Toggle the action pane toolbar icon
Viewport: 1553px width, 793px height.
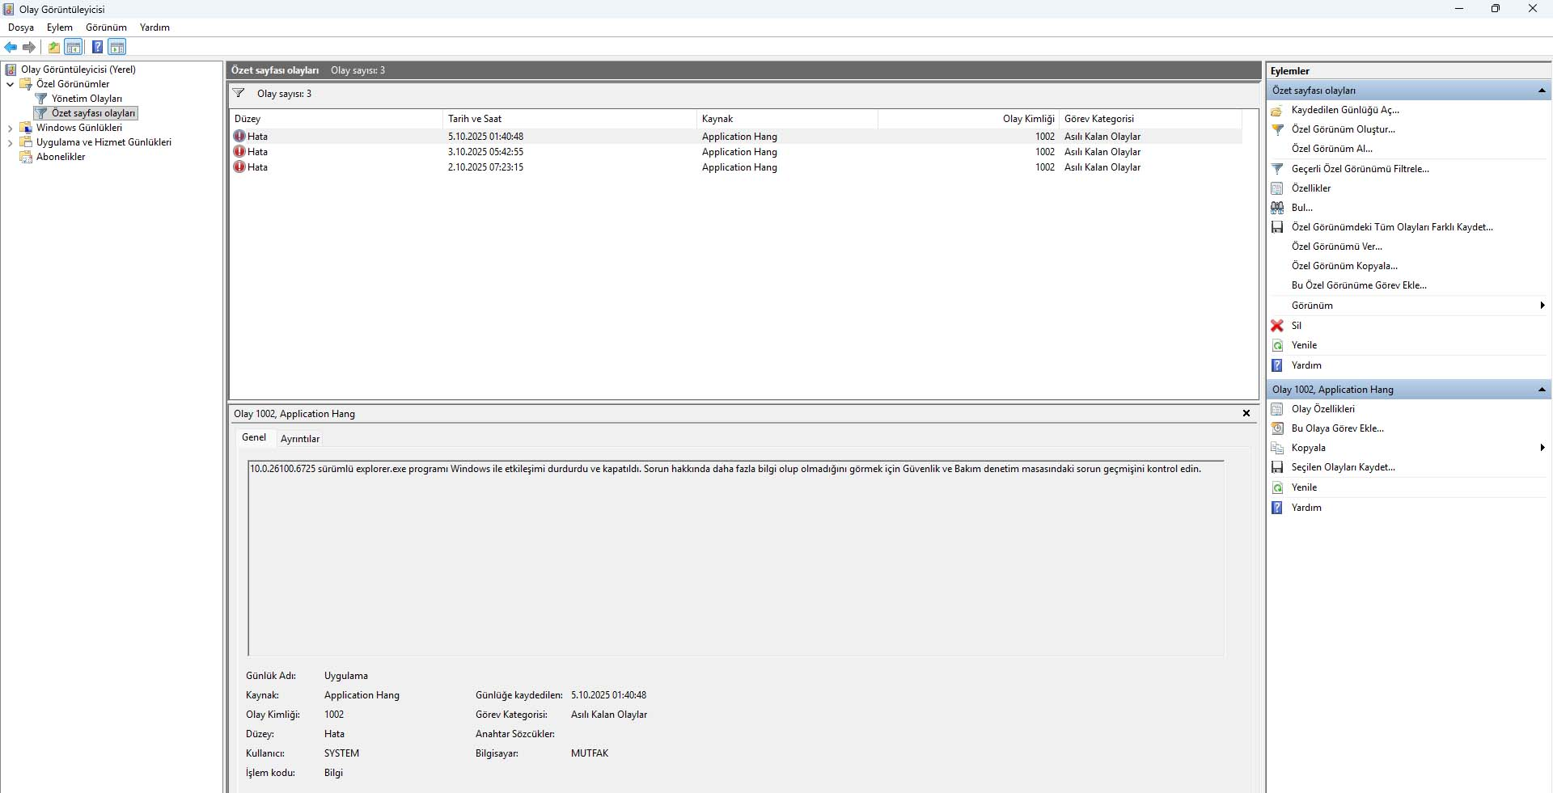(117, 47)
